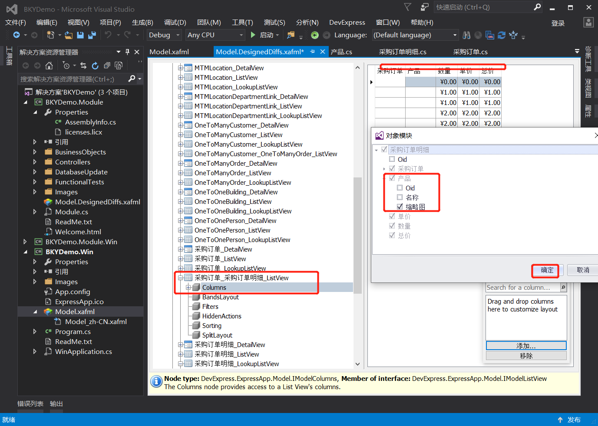598x426 pixels.
Task: Click the 添加... button in the customization panel
Action: tap(526, 346)
